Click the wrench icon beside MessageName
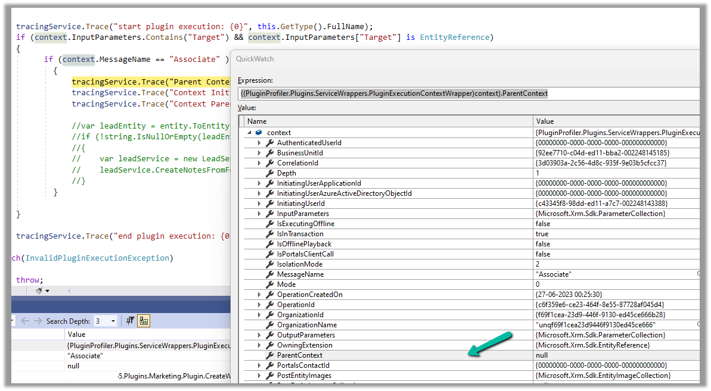Image resolution: width=711 pixels, height=391 pixels. (x=269, y=274)
